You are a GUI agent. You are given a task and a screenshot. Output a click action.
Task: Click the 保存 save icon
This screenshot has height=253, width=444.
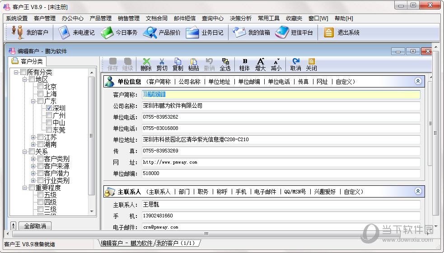[113, 64]
